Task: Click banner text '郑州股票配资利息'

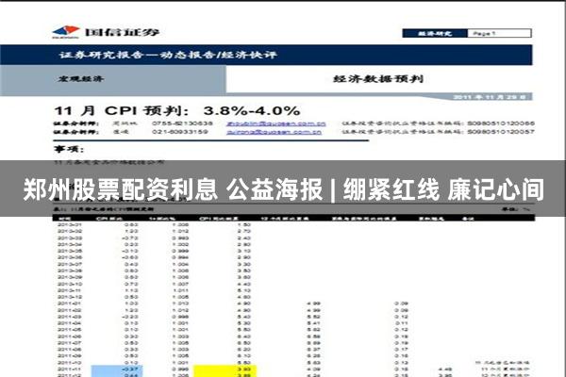Action: 120,189
